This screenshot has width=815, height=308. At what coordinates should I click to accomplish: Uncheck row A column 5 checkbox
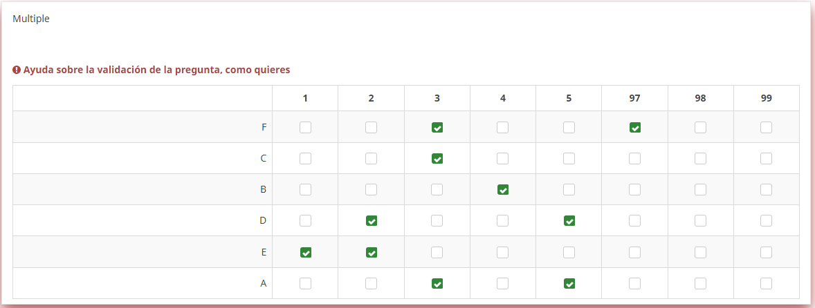(x=569, y=283)
